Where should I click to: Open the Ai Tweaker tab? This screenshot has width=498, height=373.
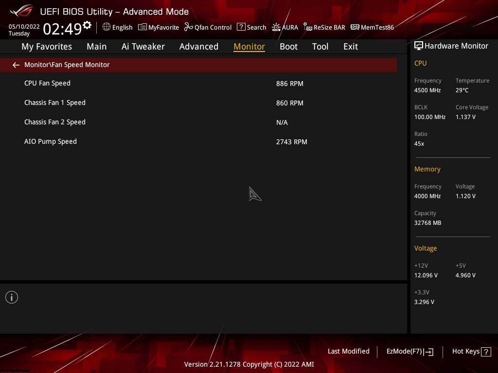[x=143, y=47]
